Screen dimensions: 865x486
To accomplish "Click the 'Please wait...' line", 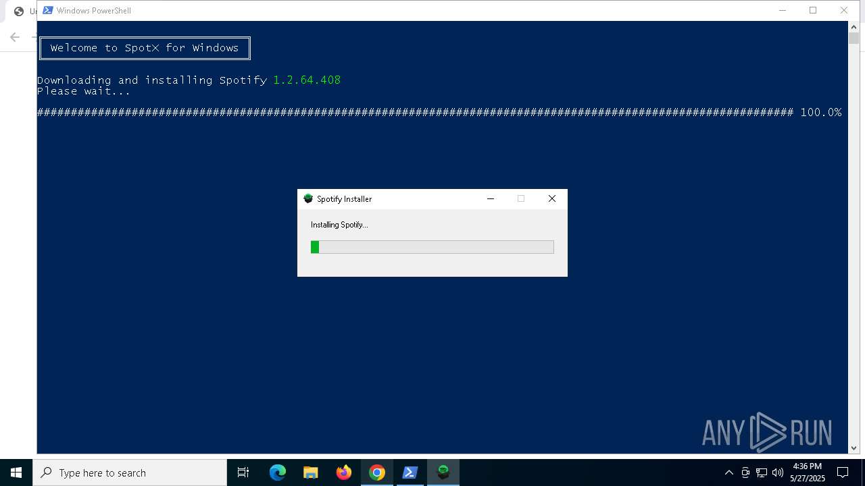I will tap(84, 91).
